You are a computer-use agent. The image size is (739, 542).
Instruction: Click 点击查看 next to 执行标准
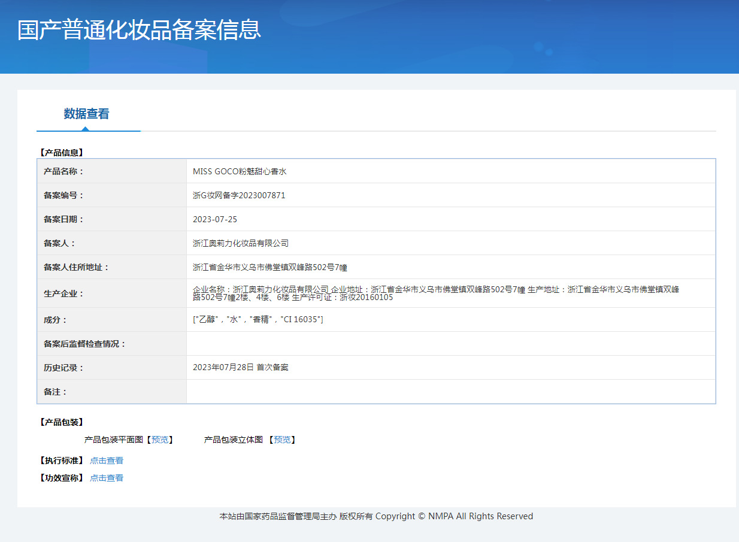pos(107,461)
